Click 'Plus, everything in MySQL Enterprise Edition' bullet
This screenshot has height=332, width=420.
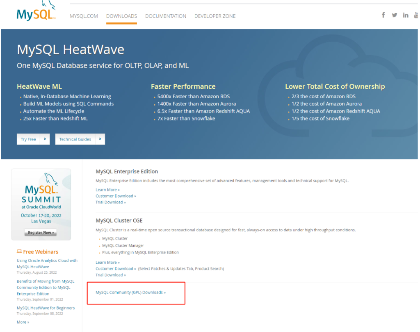[x=140, y=252]
